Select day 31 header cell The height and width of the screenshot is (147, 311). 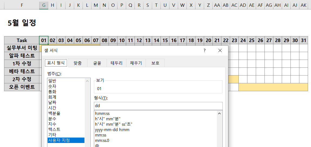[x=303, y=40]
